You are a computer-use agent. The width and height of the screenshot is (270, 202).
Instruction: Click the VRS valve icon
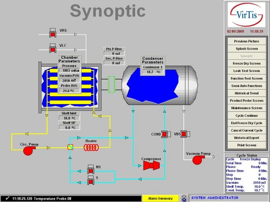53,33
